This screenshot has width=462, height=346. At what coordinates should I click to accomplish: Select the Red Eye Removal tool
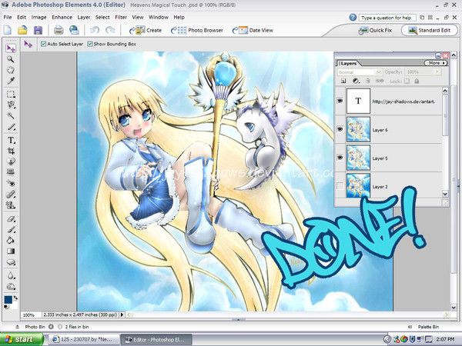coord(11,183)
